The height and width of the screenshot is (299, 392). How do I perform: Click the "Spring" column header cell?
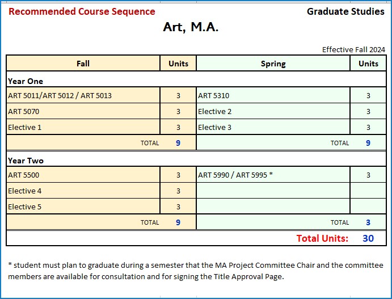273,64
